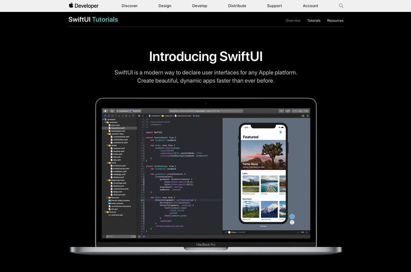The image size is (411, 272).
Task: Click the Xcode Library plus button
Action: click(x=281, y=111)
